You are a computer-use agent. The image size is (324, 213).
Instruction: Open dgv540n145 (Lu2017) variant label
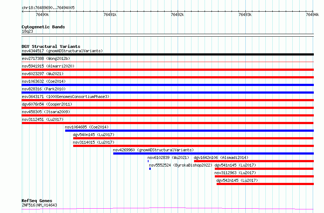tap(94, 135)
